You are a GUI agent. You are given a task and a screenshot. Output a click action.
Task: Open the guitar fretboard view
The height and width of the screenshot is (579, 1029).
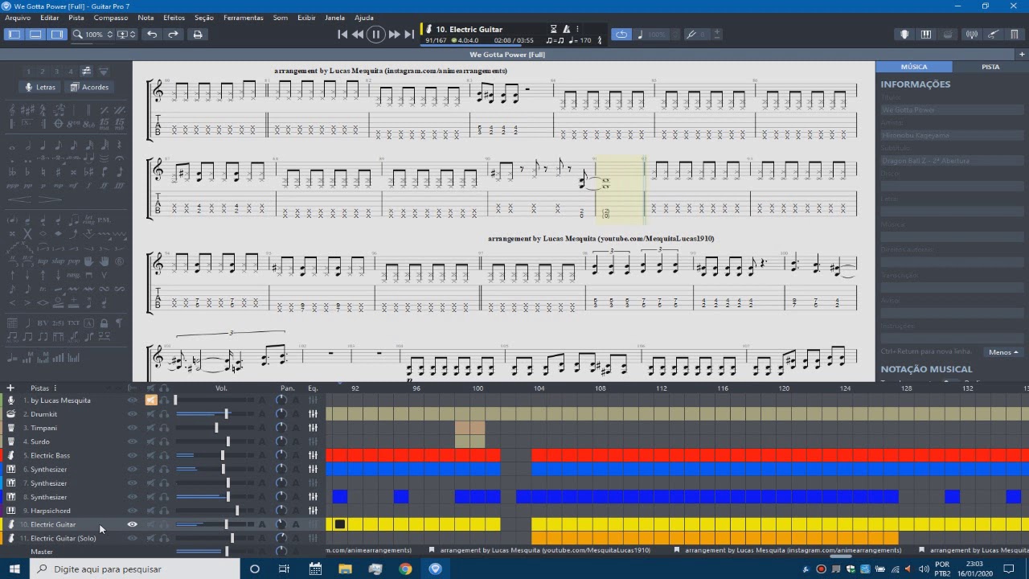coord(904,35)
